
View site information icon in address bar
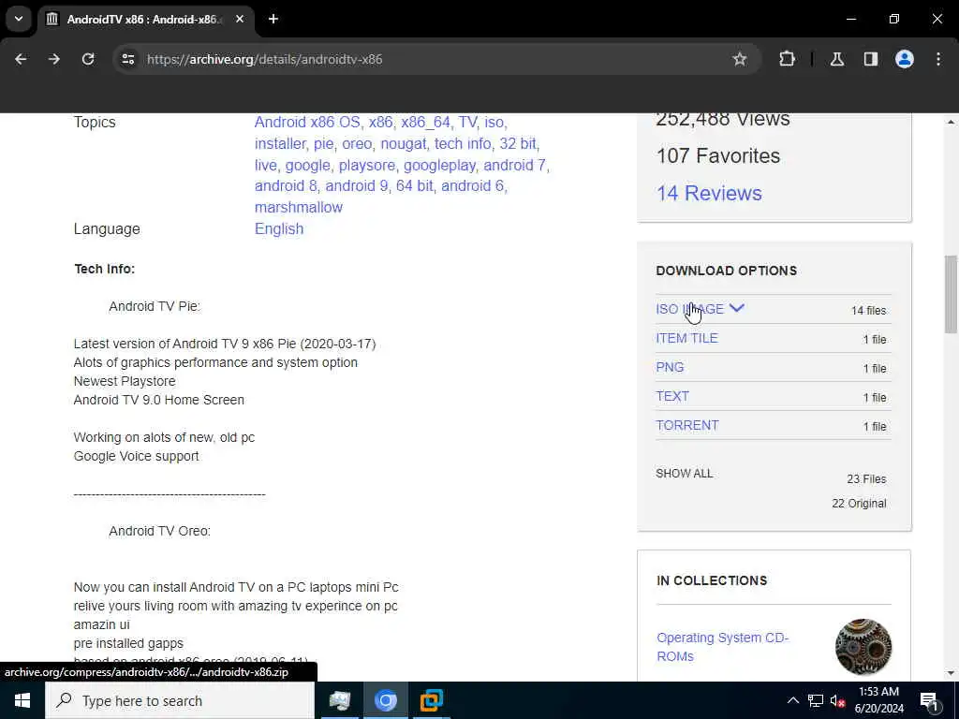pyautogui.click(x=127, y=59)
